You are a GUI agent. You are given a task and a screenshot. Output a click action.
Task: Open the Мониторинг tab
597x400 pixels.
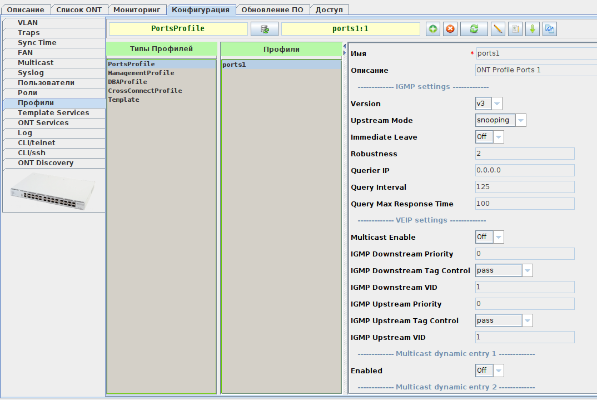click(137, 10)
